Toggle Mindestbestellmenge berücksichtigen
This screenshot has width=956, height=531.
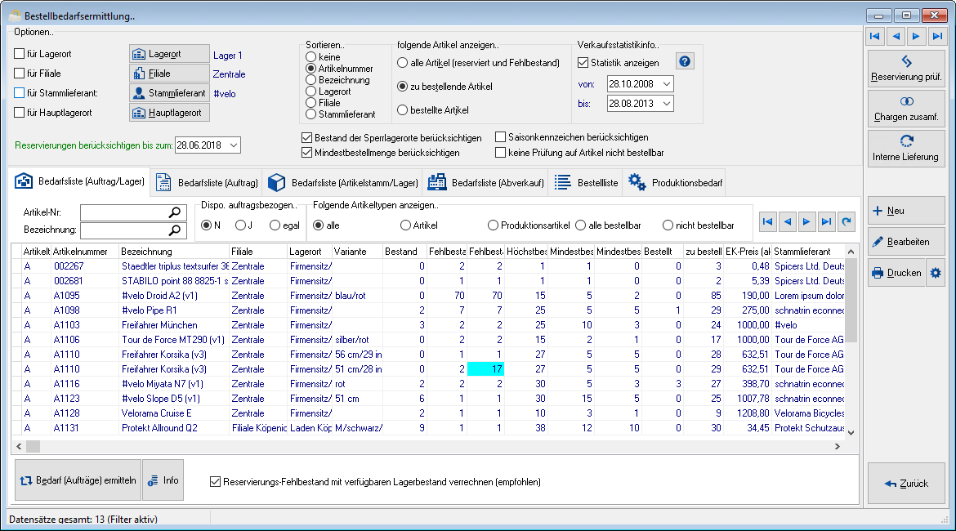[x=306, y=153]
